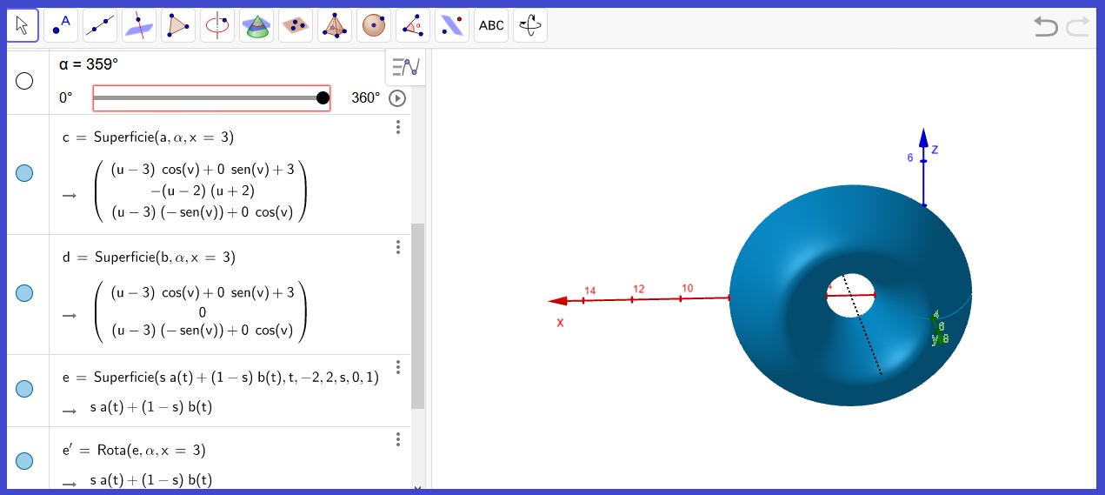Screen dimensions: 1105x495
Task: Open the Algebra view style bar
Action: click(406, 67)
